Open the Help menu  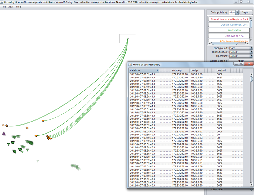19,7
